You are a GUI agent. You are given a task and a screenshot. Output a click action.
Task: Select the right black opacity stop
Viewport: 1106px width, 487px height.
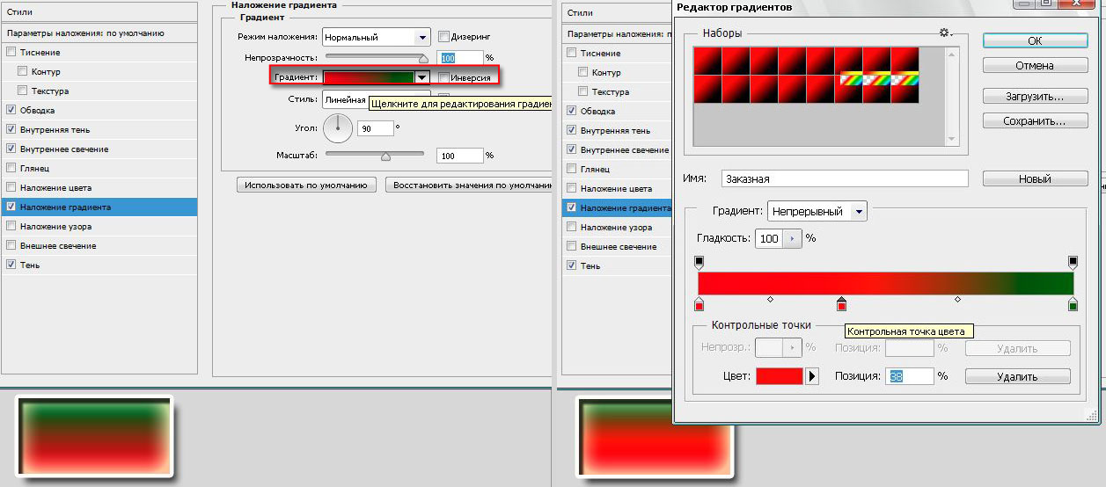[x=1073, y=262]
